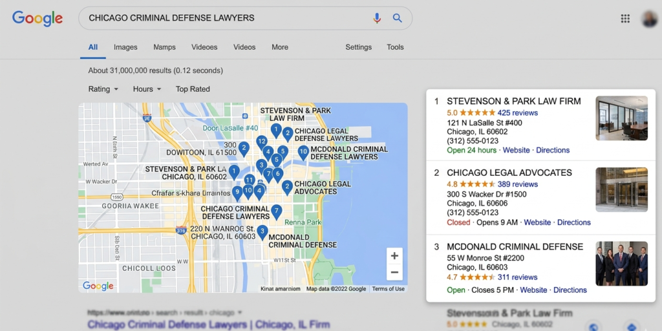Screen dimensions: 662x331
Task: Open 389 reviews for Chicago Legal Advocates
Action: pos(518,184)
